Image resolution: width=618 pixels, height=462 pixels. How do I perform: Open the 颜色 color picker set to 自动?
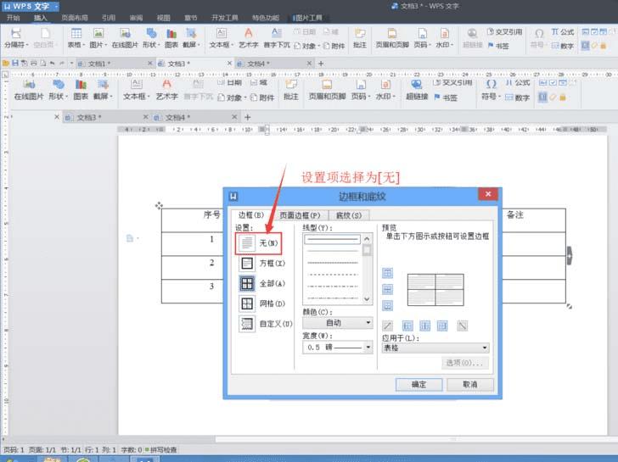coord(337,323)
